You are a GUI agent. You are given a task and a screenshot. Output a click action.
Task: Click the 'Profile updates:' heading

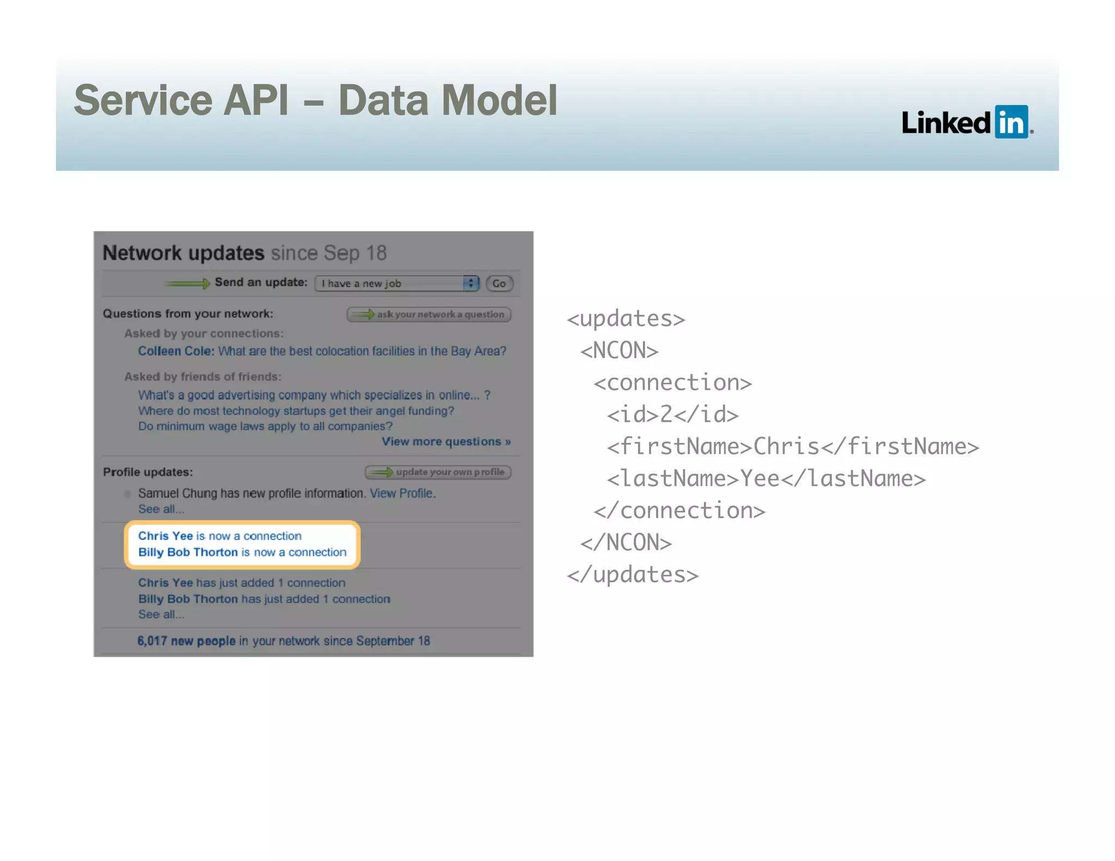click(148, 472)
